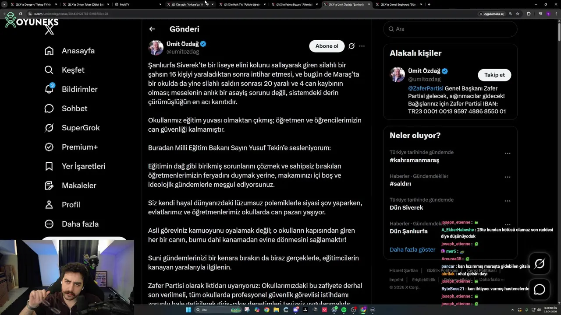Open Imprint footer link
The image size is (561, 315).
396,280
